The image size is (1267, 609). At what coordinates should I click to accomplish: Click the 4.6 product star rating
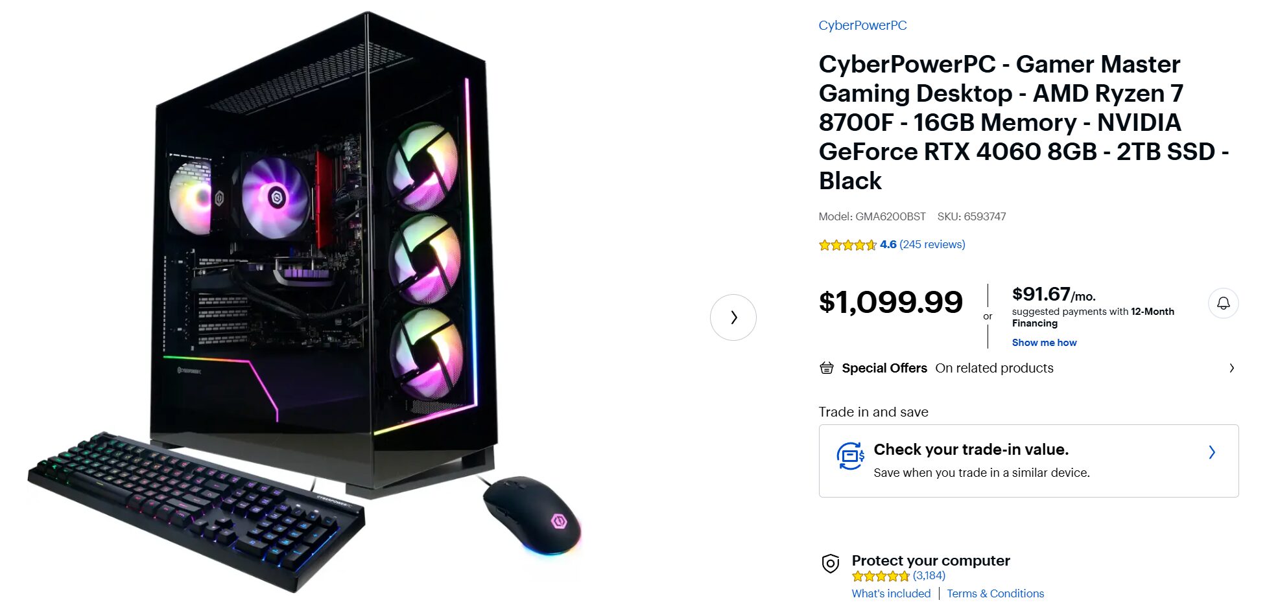pyautogui.click(x=847, y=245)
